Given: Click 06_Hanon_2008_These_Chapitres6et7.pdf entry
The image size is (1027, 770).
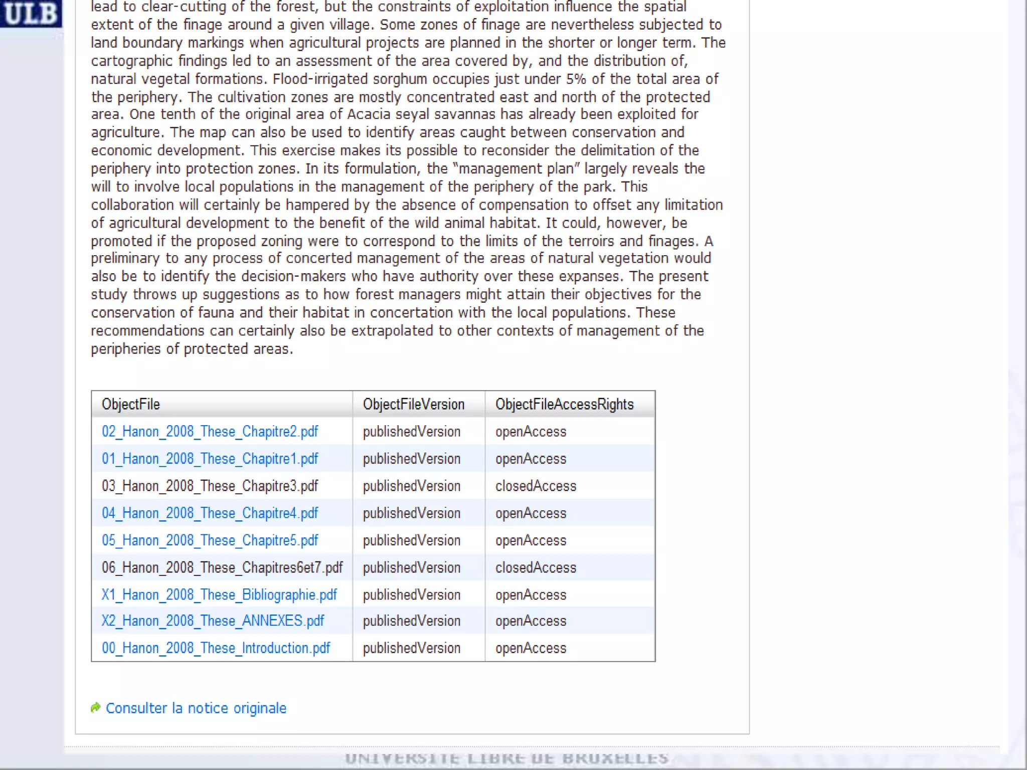Looking at the screenshot, I should click(x=222, y=567).
